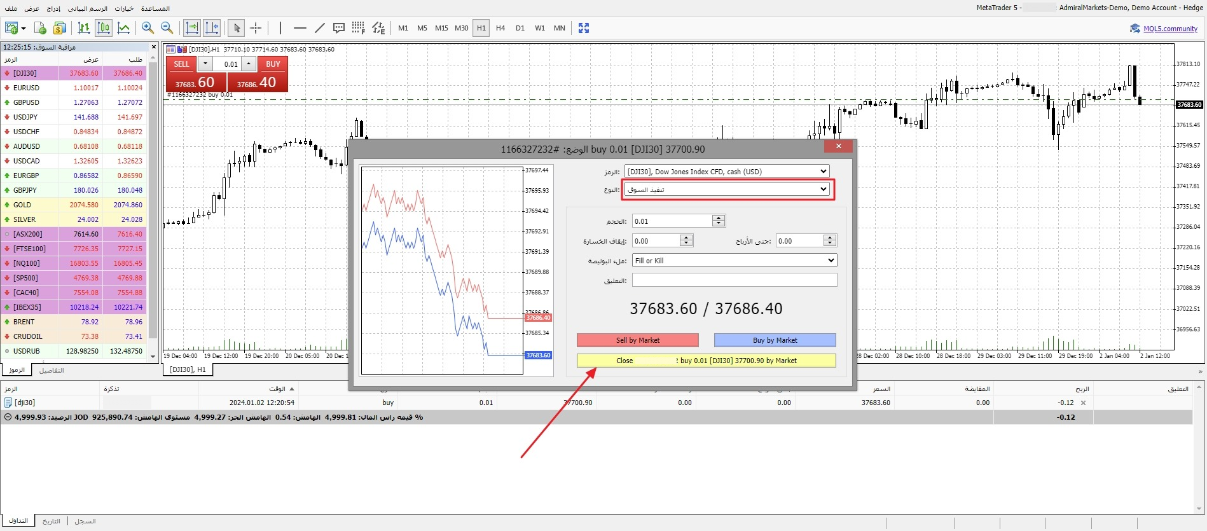Image resolution: width=1207 pixels, height=531 pixels.
Task: Switch chart to bar chart mode
Action: point(84,28)
